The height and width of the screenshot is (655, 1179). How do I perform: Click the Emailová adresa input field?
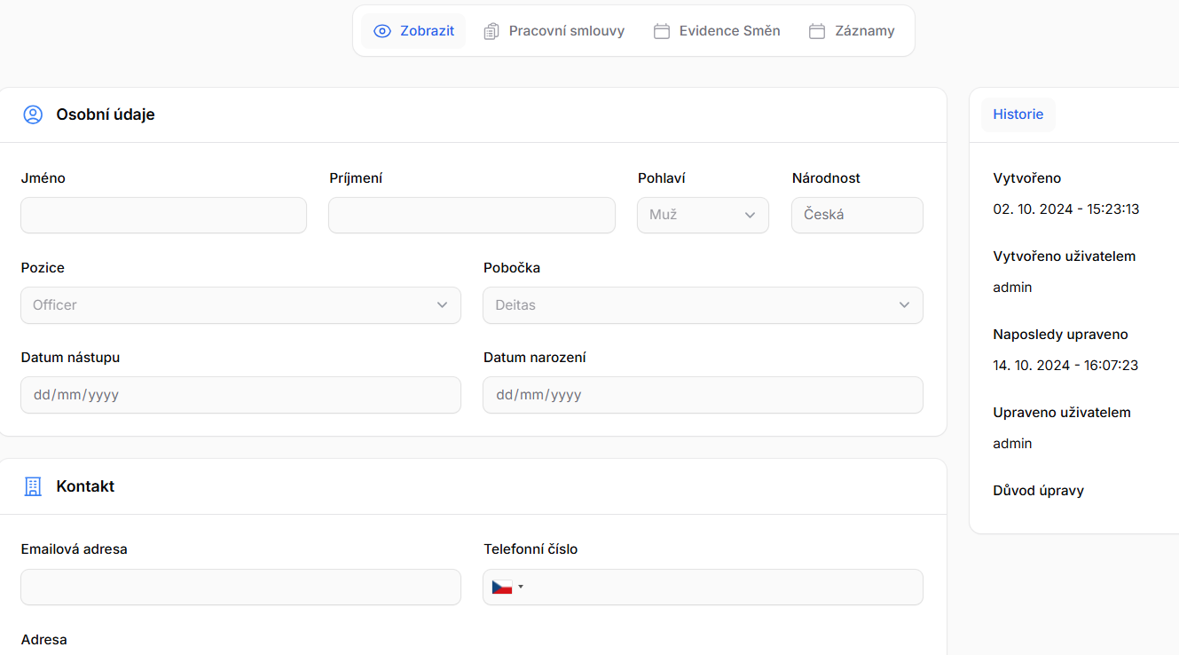coord(240,587)
